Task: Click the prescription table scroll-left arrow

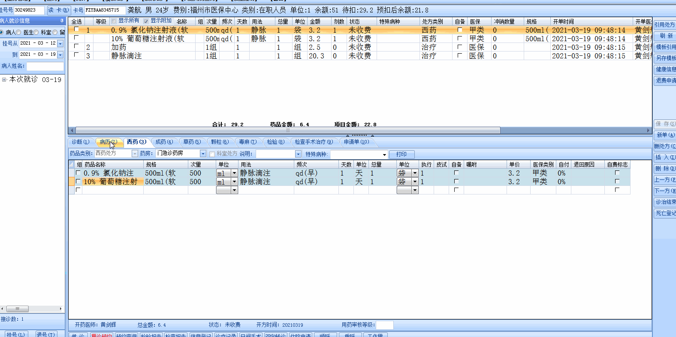Action: (72, 130)
